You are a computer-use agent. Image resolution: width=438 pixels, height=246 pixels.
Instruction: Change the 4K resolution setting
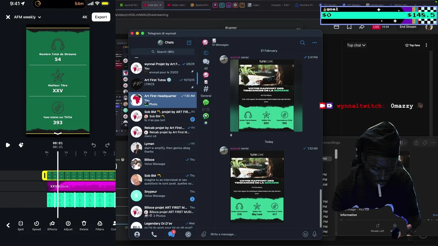tap(85, 17)
